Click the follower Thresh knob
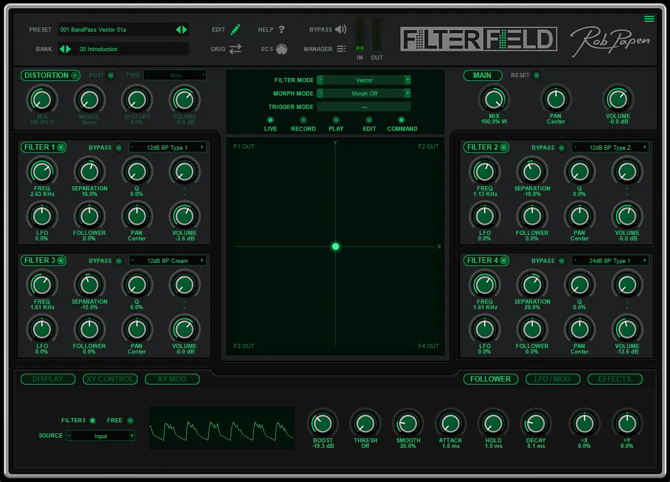Image resolution: width=670 pixels, height=482 pixels. [x=365, y=424]
